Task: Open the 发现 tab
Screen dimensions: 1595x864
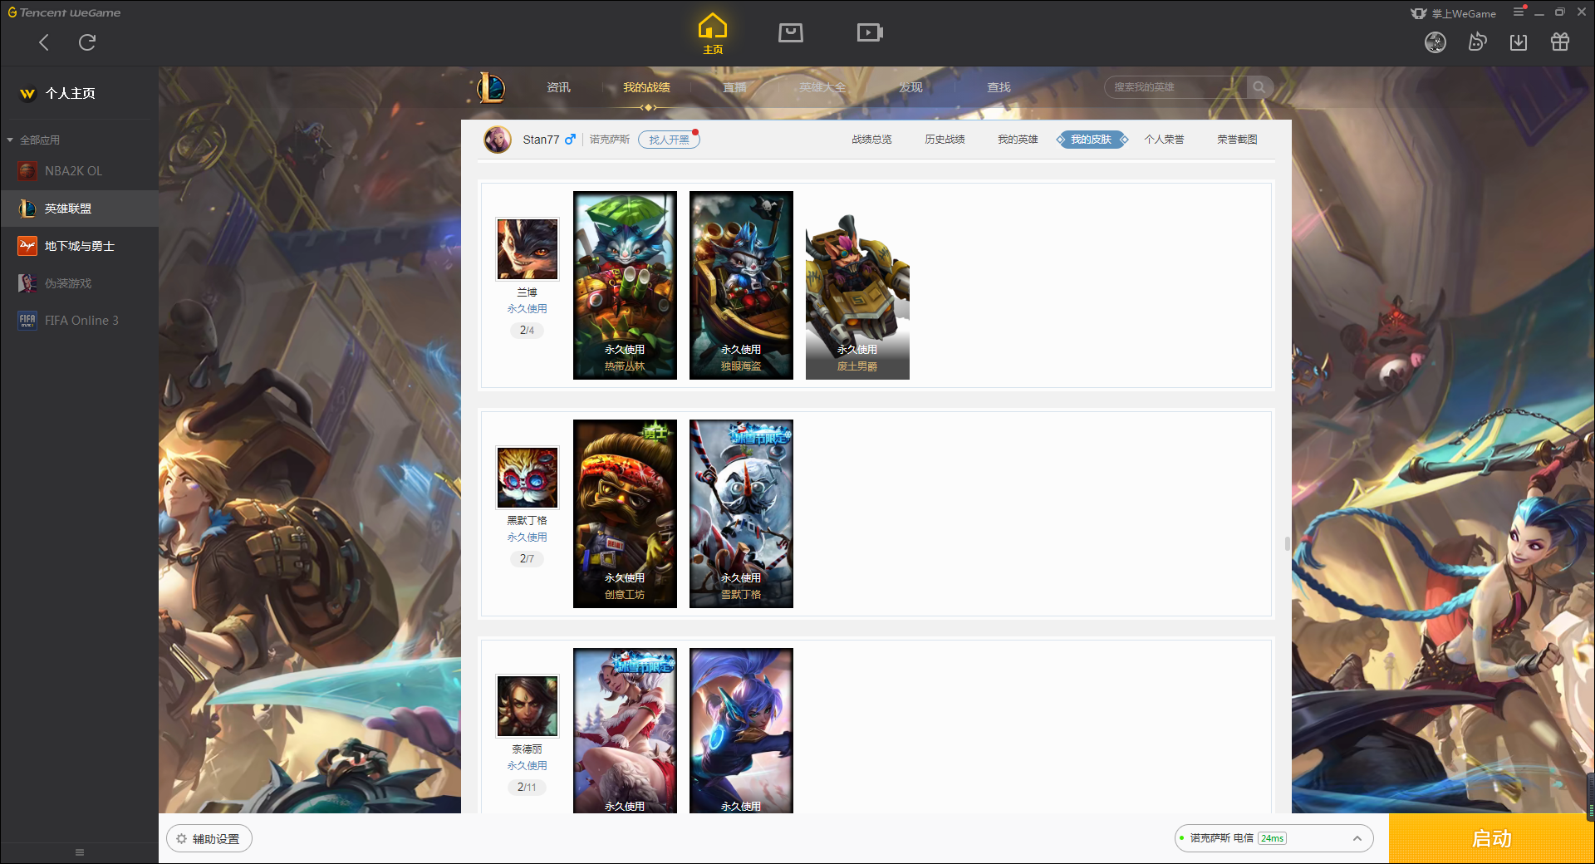Action: (x=910, y=87)
